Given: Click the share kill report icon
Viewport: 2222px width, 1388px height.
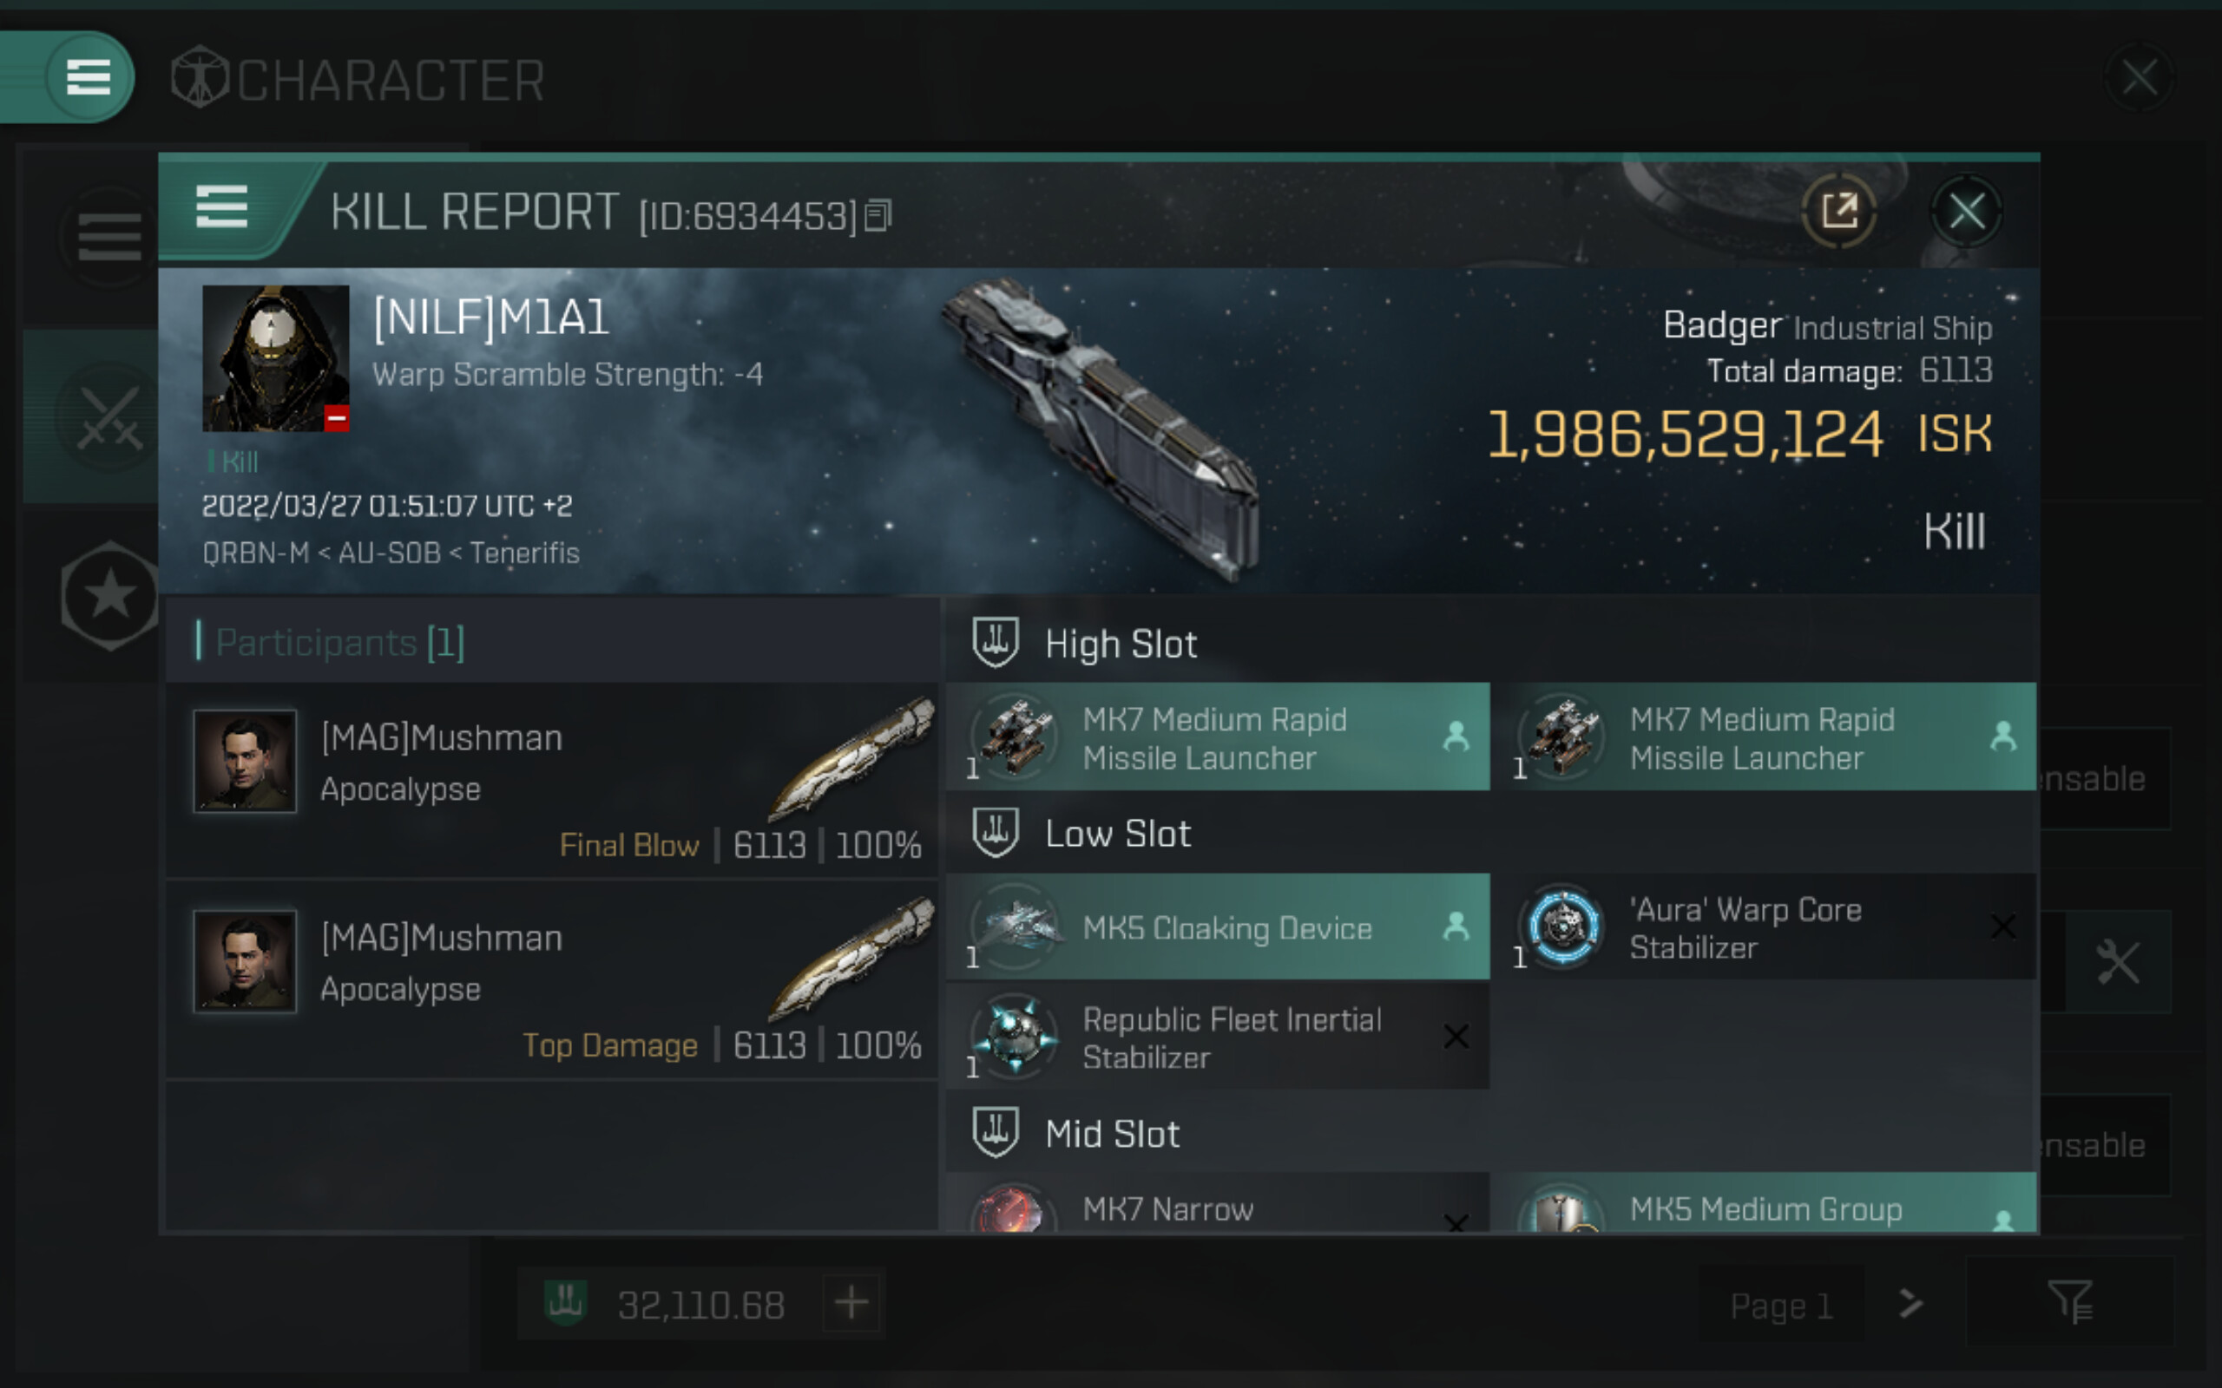Looking at the screenshot, I should click(x=1838, y=211).
